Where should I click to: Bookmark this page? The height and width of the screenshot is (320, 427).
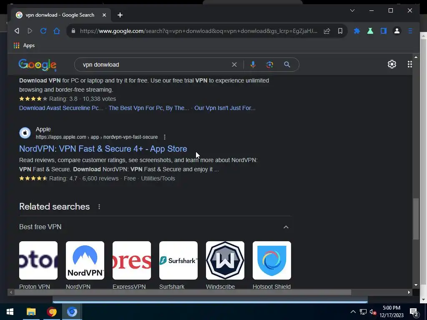click(340, 31)
